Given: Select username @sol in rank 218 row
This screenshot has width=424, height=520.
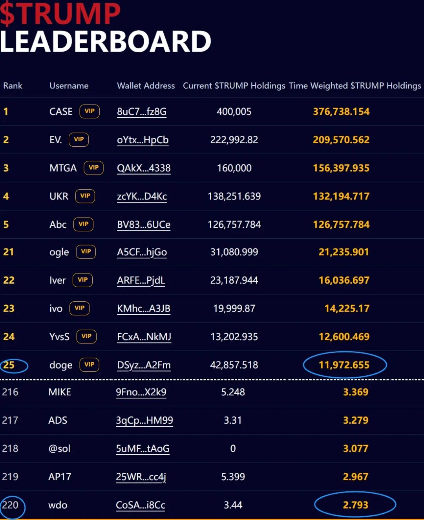Looking at the screenshot, I should point(59,449).
